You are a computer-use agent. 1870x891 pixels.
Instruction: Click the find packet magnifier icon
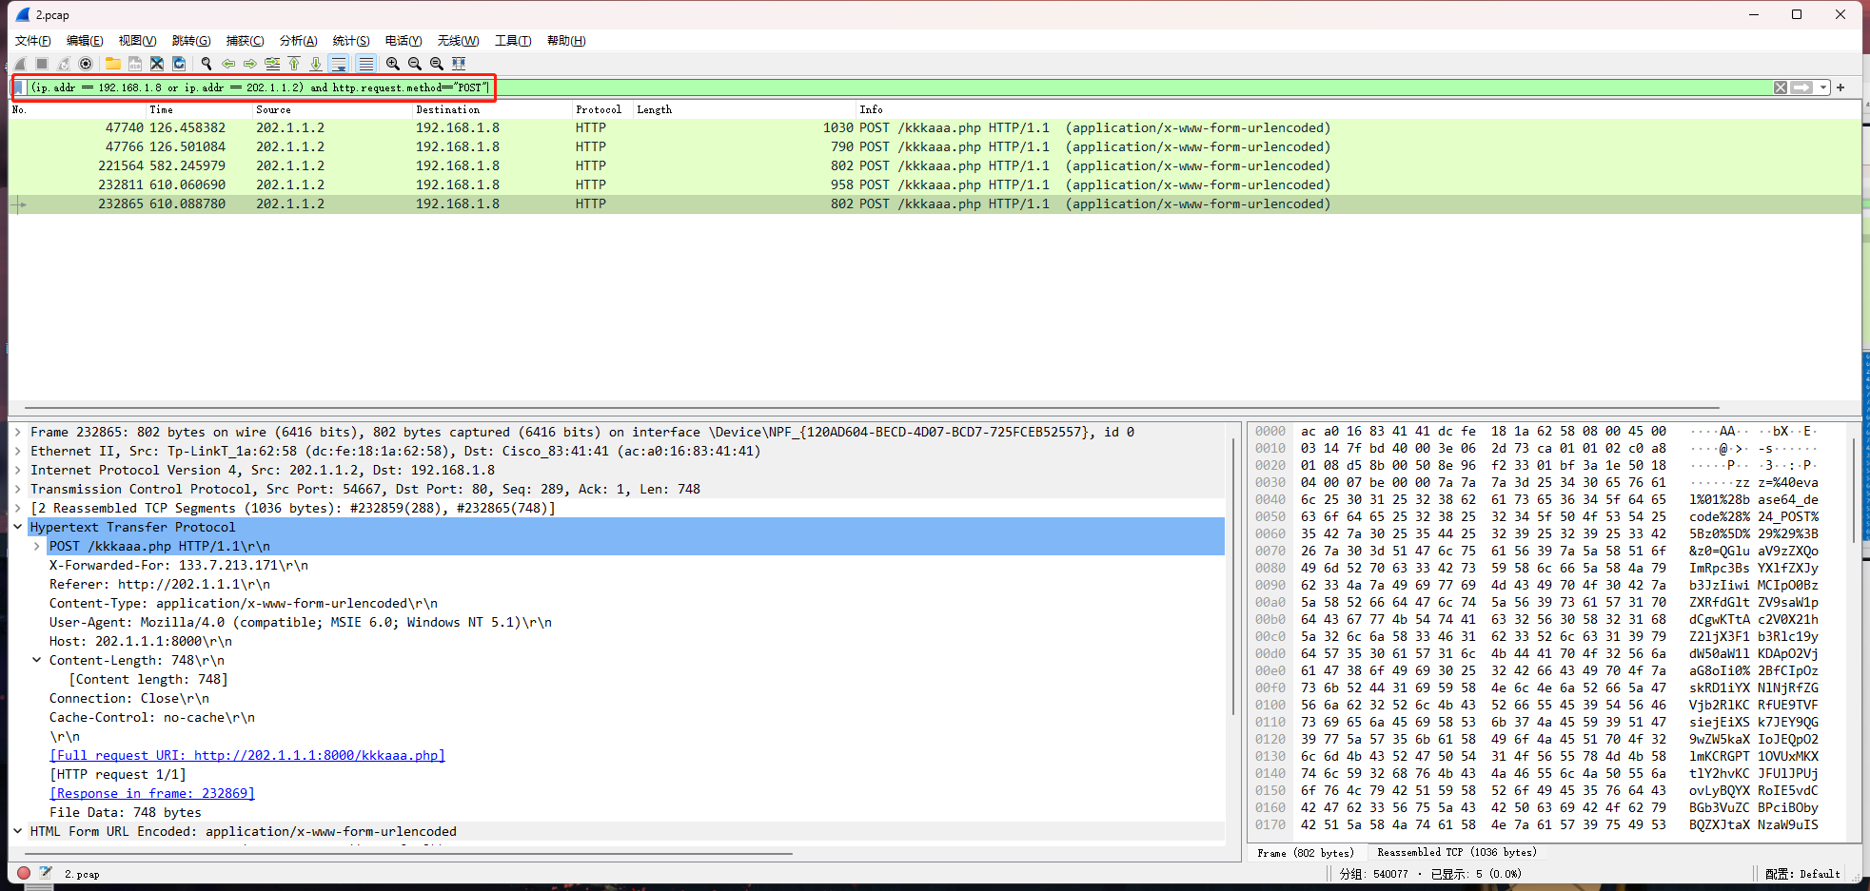tap(207, 64)
